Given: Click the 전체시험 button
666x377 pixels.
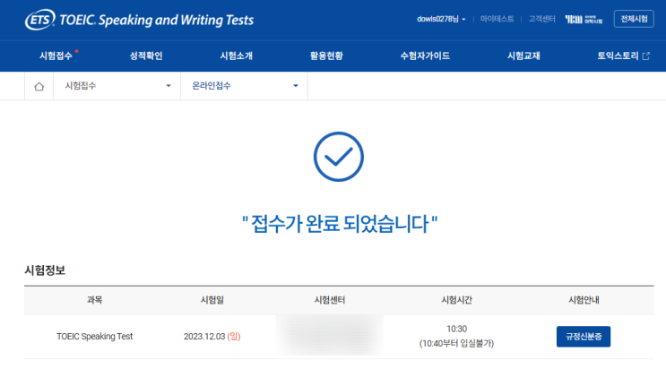Looking at the screenshot, I should [x=634, y=19].
